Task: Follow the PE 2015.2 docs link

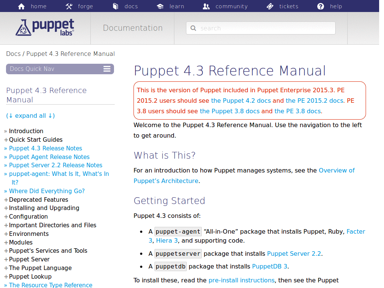Action: tap(315, 100)
